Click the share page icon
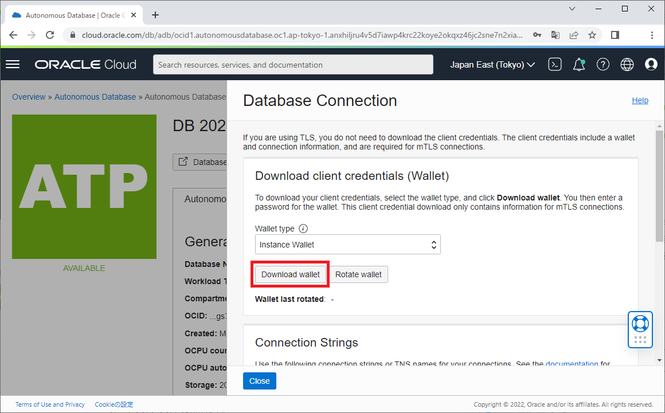 574,35
